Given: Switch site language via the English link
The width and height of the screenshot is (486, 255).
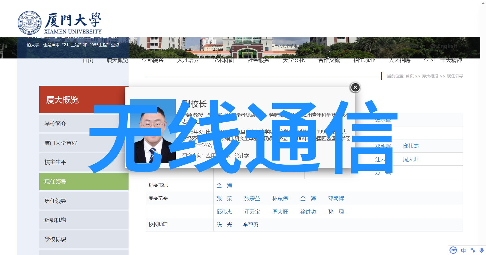Looking at the screenshot, I should pos(444,46).
